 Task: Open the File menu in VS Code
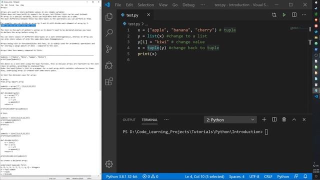coord(118,4)
